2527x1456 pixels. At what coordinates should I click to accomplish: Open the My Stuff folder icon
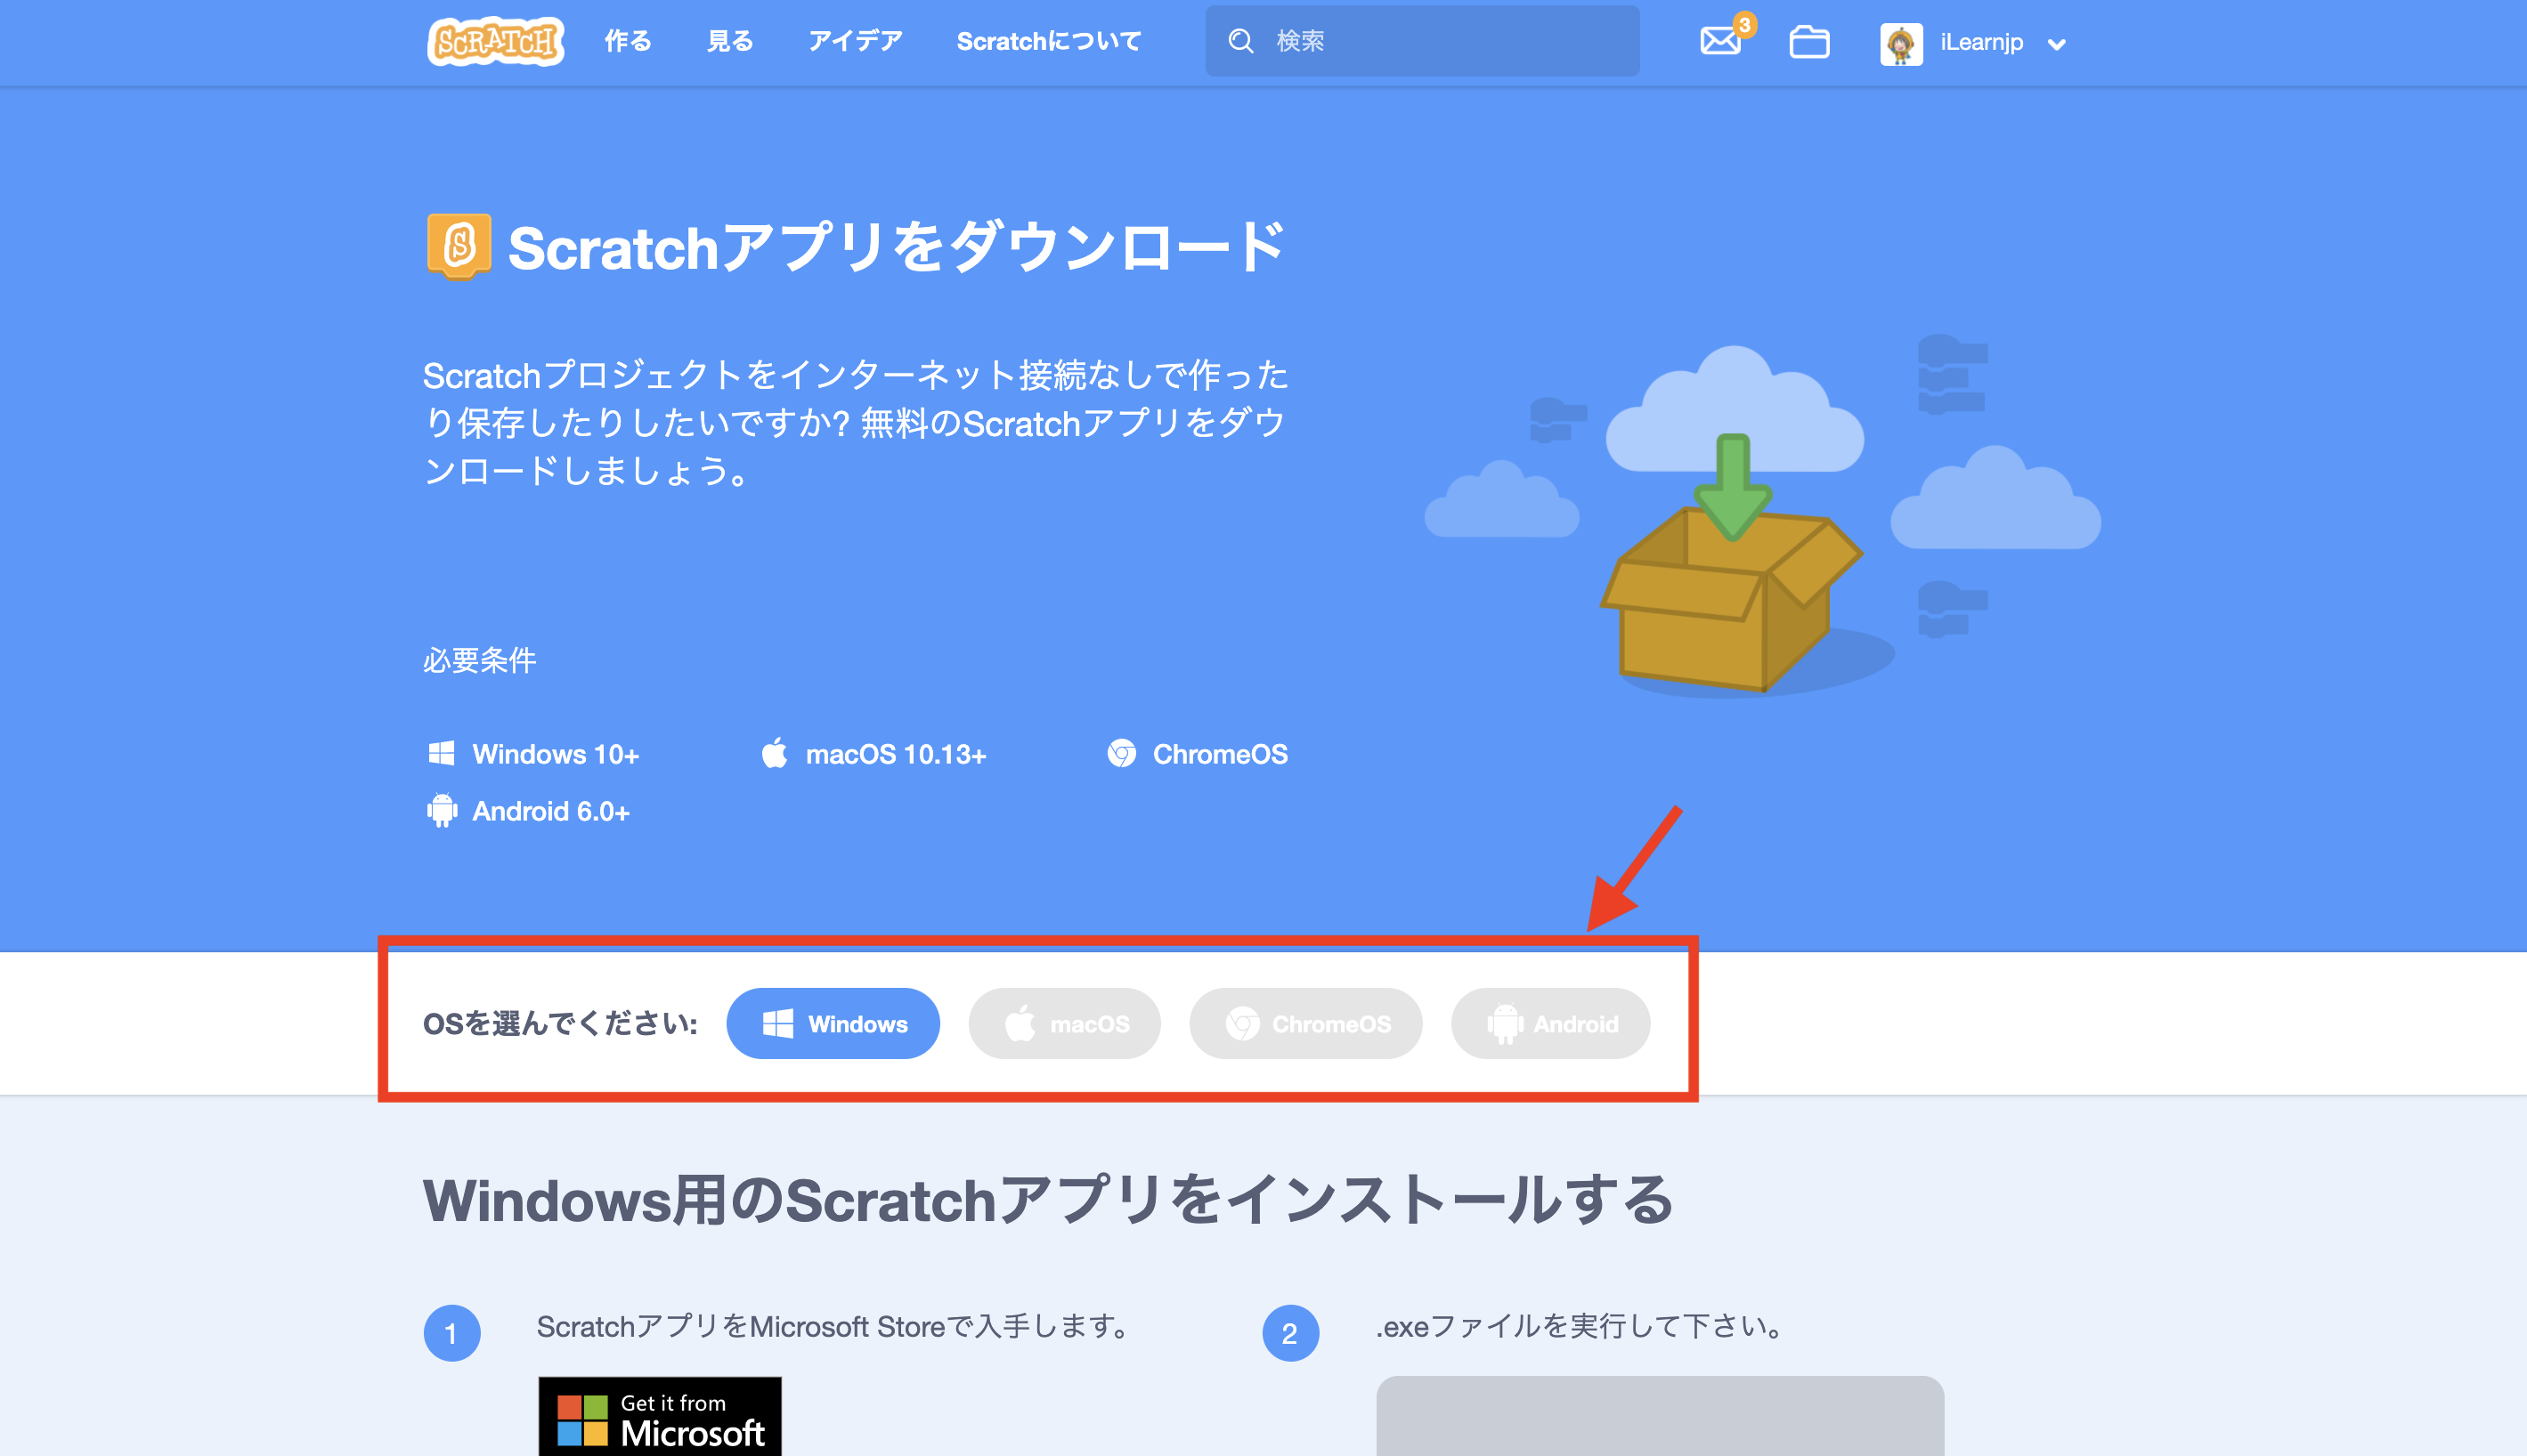point(1808,42)
